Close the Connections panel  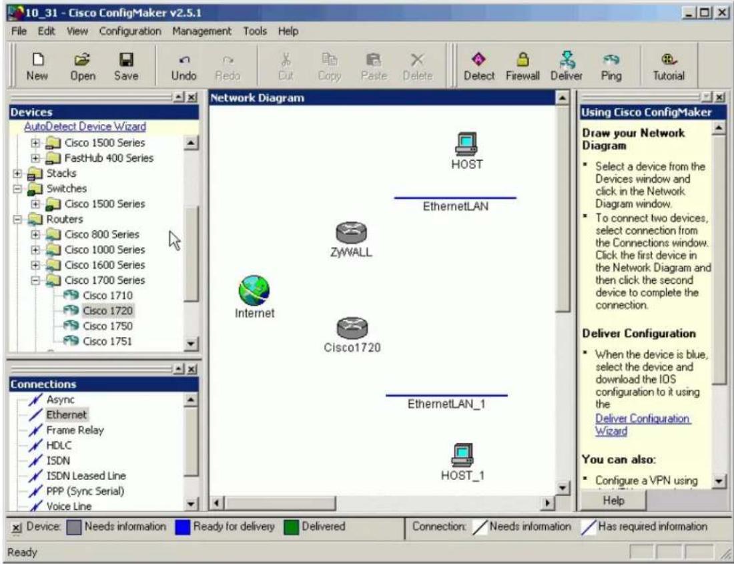(192, 369)
